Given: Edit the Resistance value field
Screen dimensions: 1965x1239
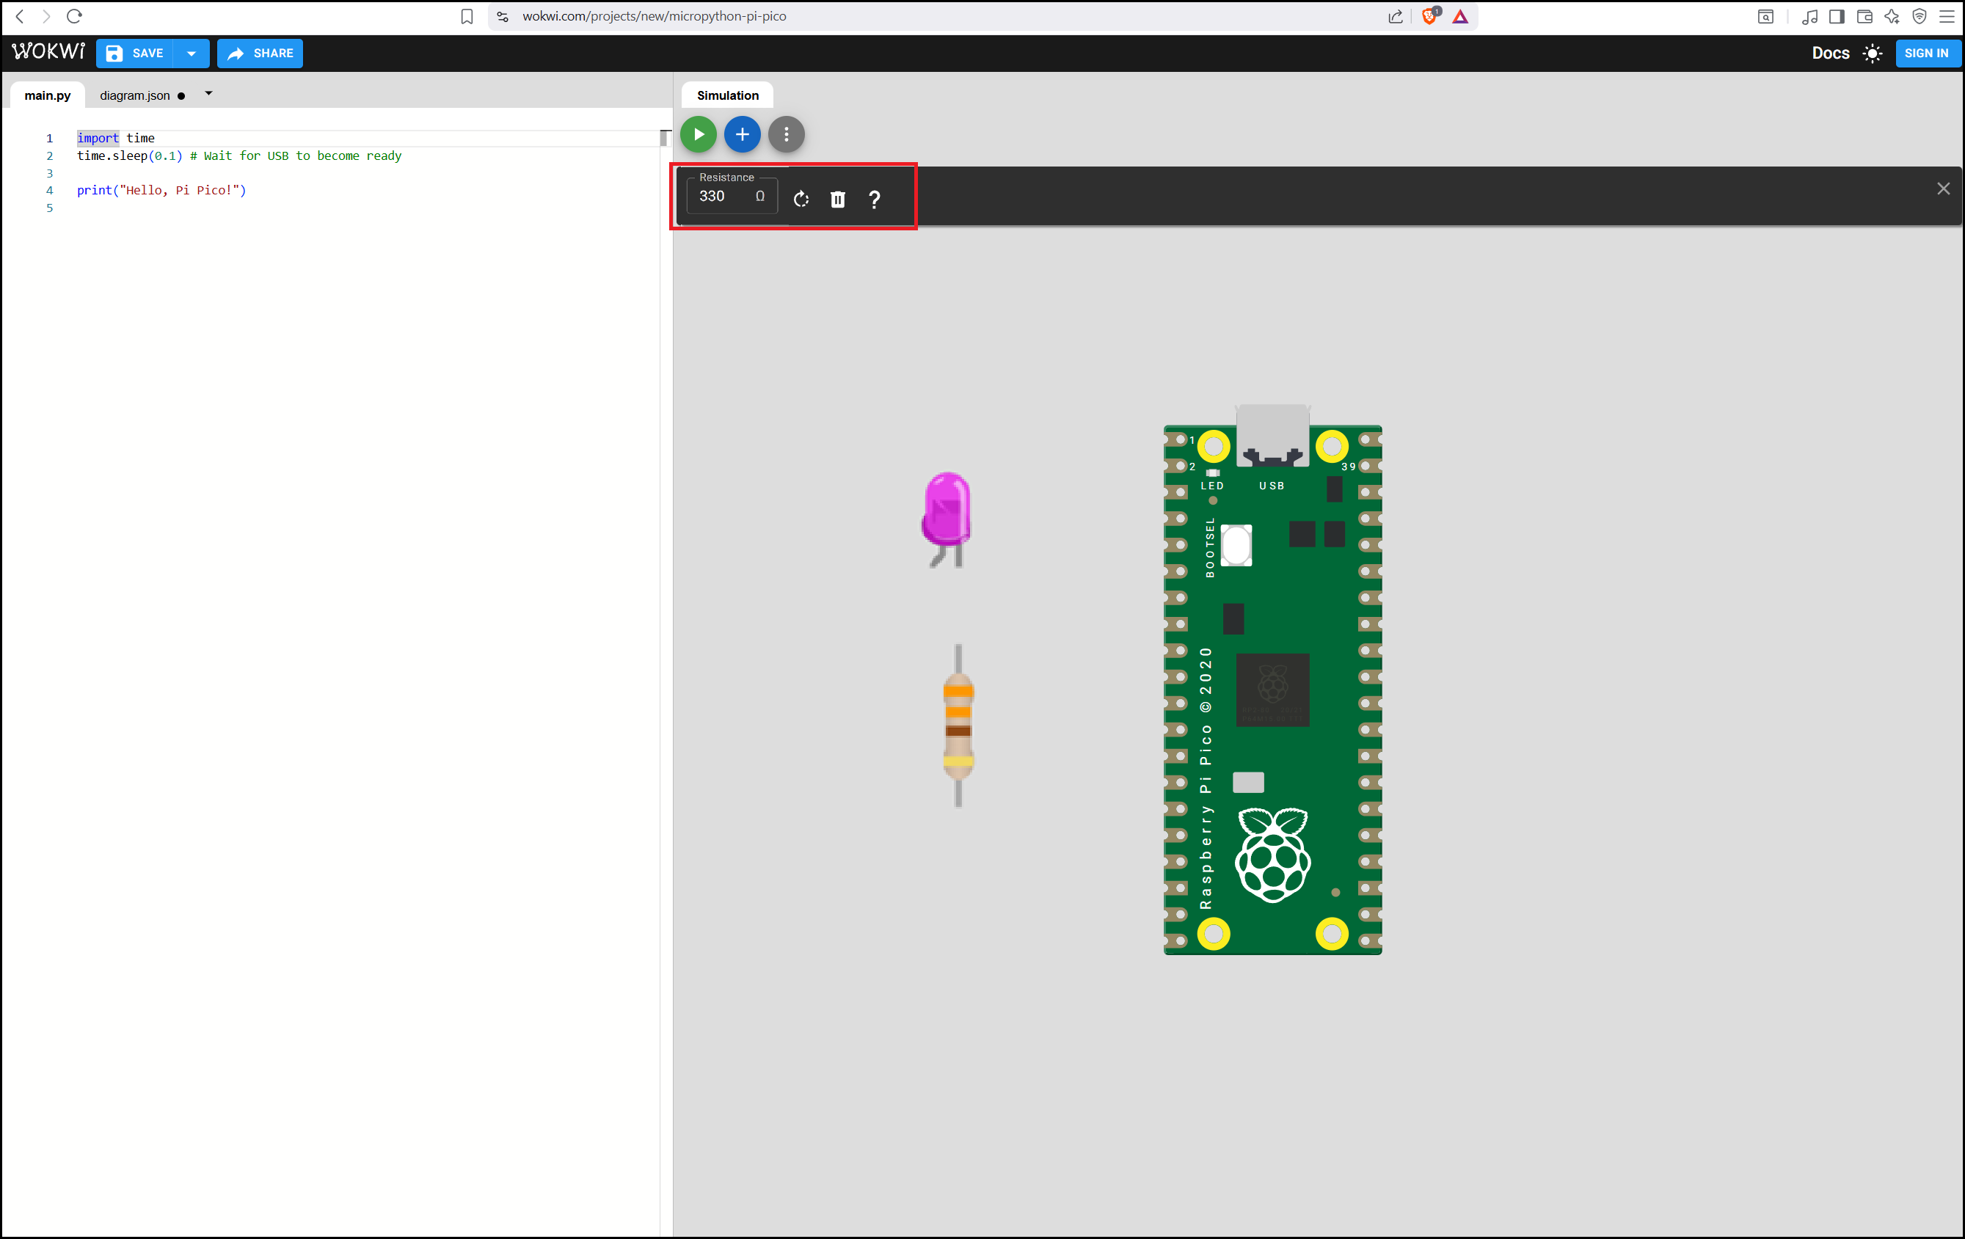Looking at the screenshot, I should [732, 196].
